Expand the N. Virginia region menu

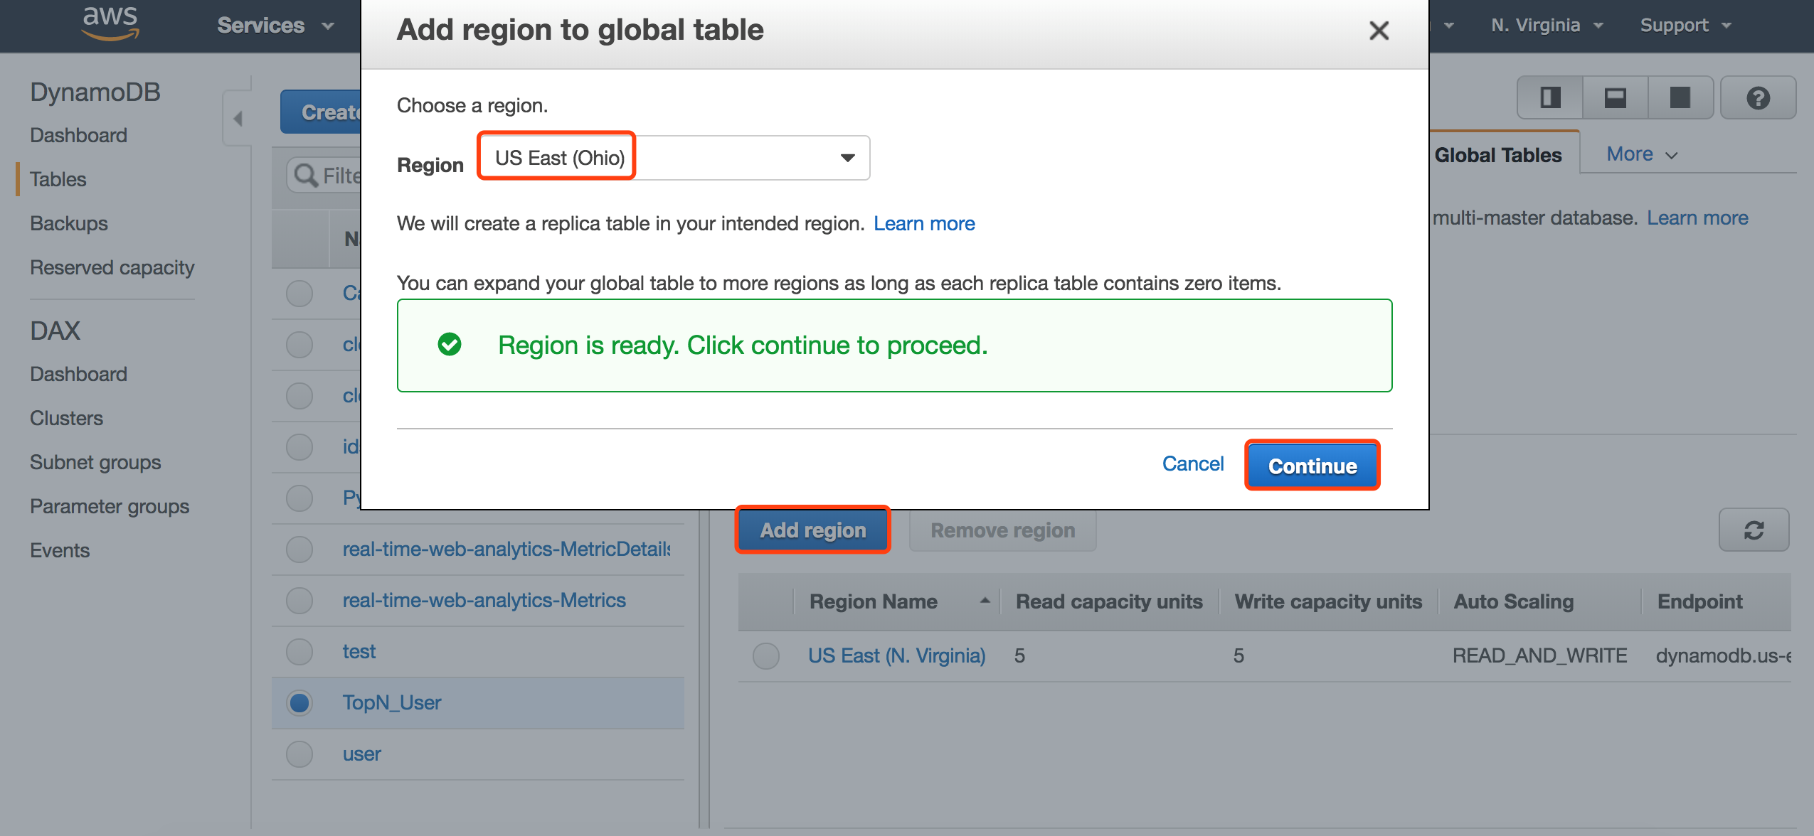click(1546, 26)
